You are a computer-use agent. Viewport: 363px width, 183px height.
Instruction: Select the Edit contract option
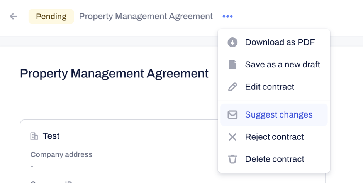click(274, 87)
